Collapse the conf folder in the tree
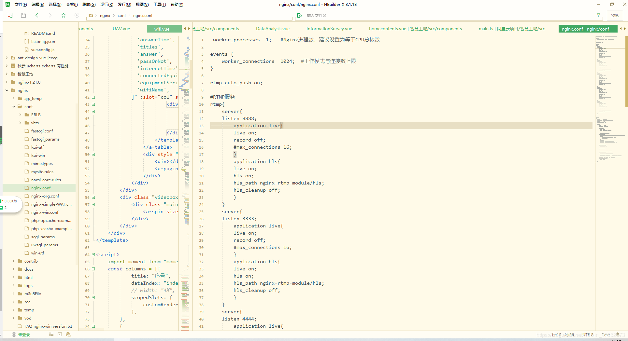 pyautogui.click(x=14, y=106)
